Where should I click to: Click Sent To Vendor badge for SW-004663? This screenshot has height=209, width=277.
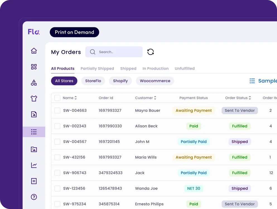(240, 111)
